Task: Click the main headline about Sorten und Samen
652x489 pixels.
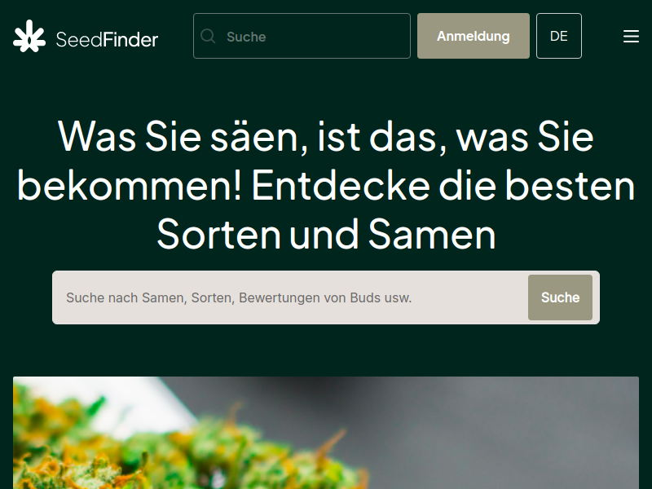Action: coord(326,186)
